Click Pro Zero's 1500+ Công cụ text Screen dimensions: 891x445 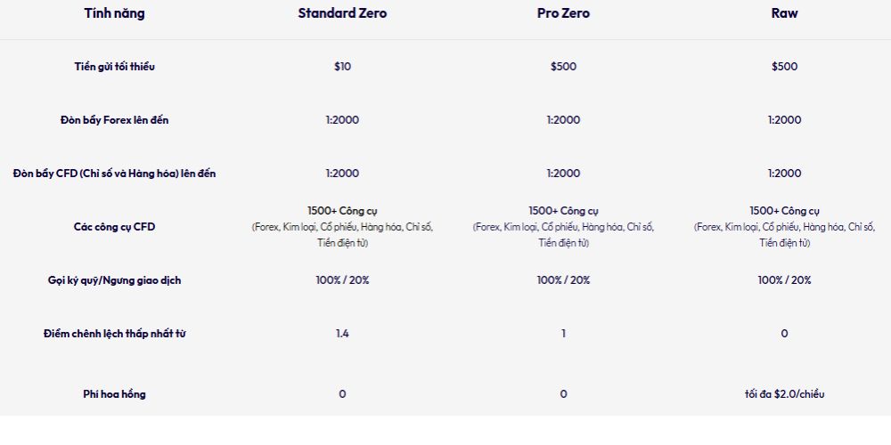coord(563,211)
